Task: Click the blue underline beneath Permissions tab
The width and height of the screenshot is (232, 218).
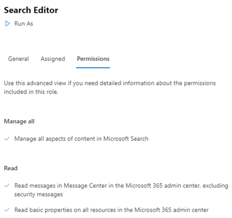Action: click(93, 68)
